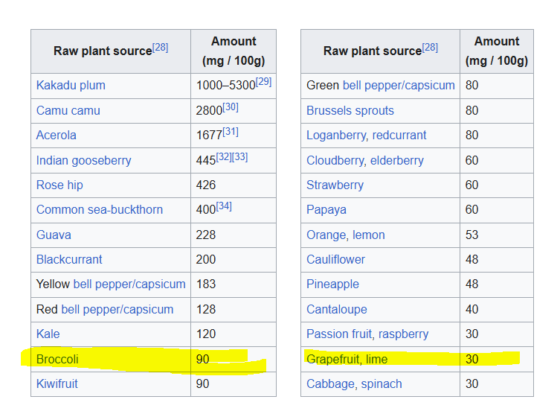Open the elderberry link
Screen dimensions: 560x417
397,161
